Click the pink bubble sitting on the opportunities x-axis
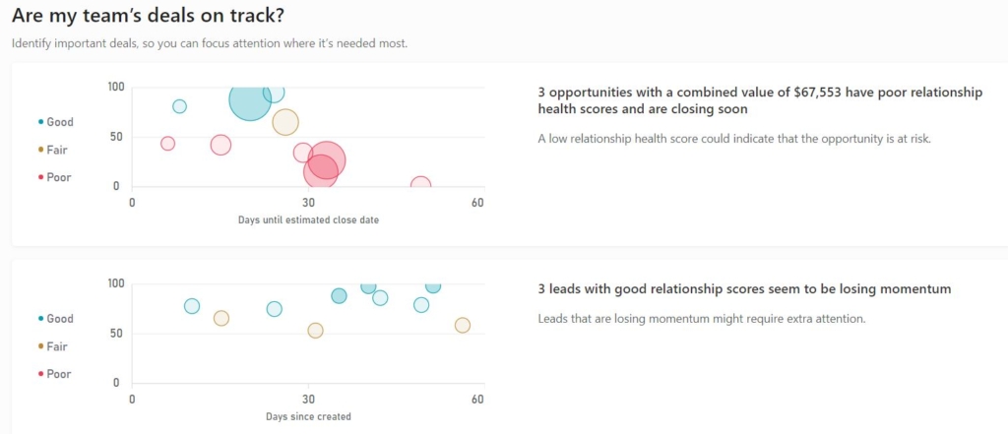 pyautogui.click(x=421, y=185)
